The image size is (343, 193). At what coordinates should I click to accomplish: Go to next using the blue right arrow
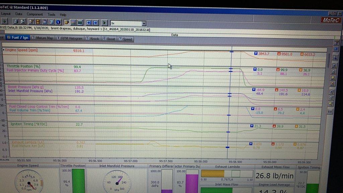(x=95, y=23)
